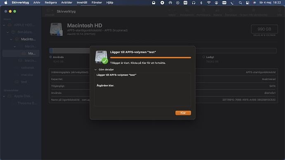Image resolution: width=285 pixels, height=160 pixels.
Task: Click the 990 GB capacity box
Action: [x=264, y=29]
